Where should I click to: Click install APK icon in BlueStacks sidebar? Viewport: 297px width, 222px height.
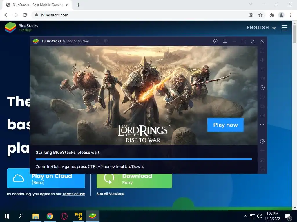point(262,106)
